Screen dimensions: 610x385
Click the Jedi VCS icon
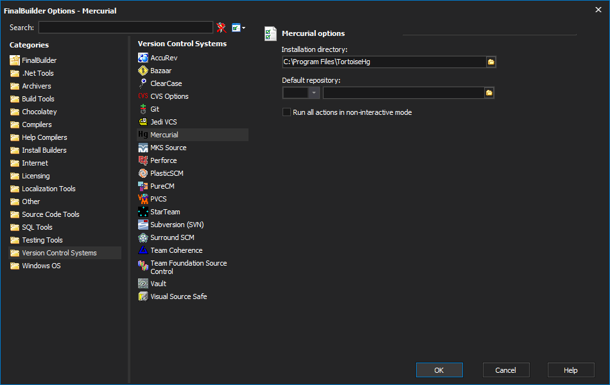pyautogui.click(x=143, y=122)
